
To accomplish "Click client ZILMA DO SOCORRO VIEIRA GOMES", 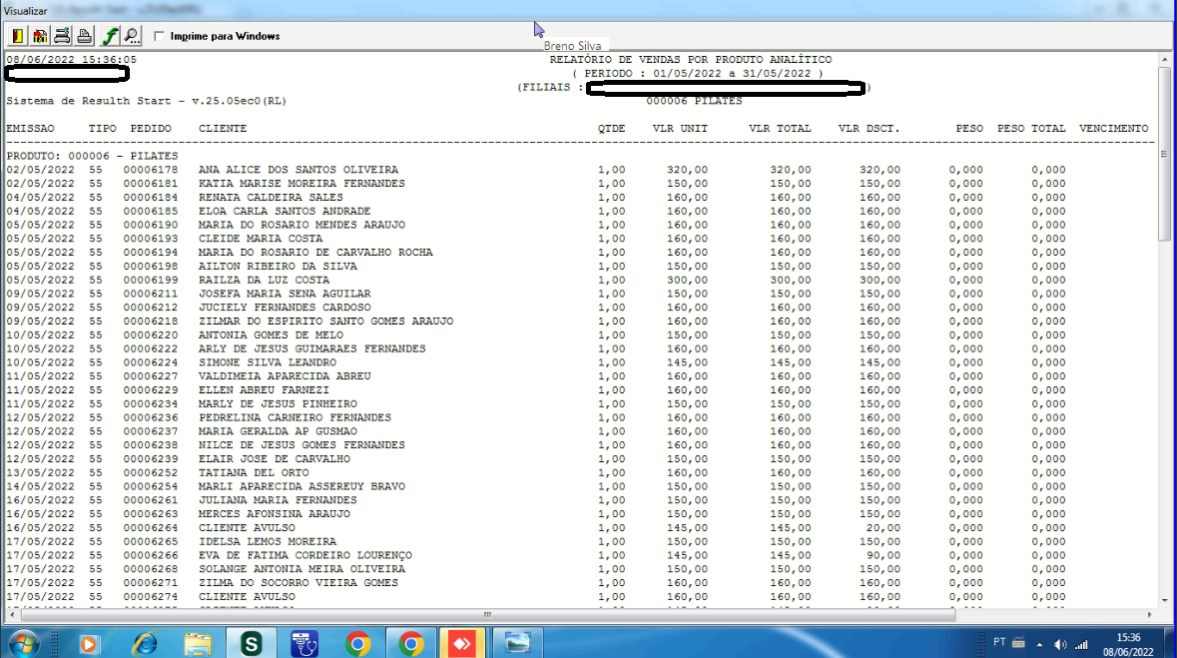I will point(298,583).
